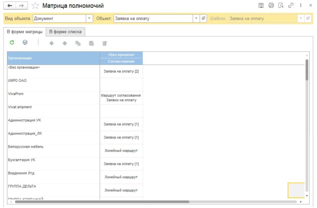Close the Матрица полномочий window
317x208 pixels.
[x=310, y=6]
